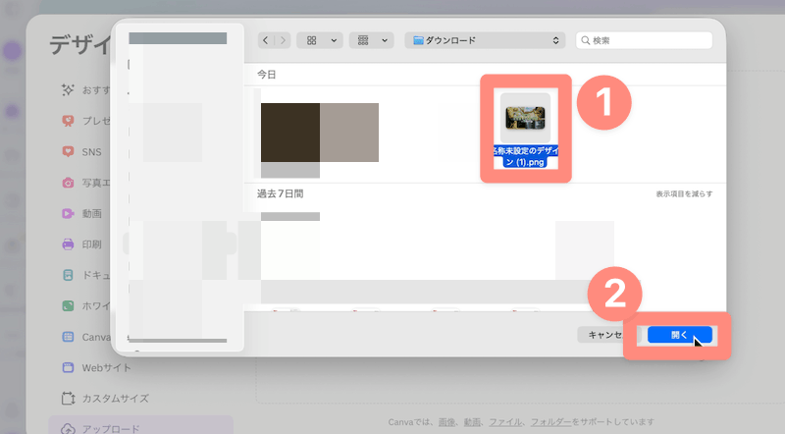This screenshot has height=434, width=785.
Task: Open SNS category in Canva sidebar
Action: pyautogui.click(x=91, y=152)
